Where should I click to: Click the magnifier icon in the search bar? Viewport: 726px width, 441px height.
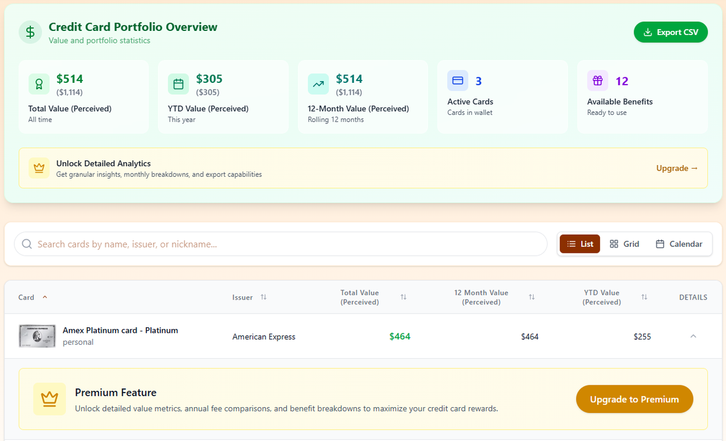click(x=27, y=243)
